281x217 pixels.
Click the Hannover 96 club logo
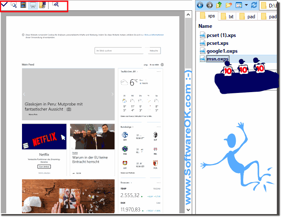click(x=125, y=149)
